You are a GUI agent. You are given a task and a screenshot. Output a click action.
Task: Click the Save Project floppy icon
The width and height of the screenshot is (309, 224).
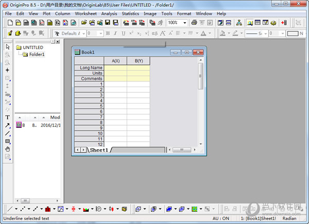coord(108,23)
